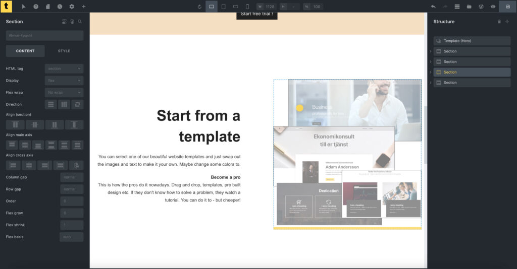Click the Column gap input field
517x269 pixels.
coord(72,177)
